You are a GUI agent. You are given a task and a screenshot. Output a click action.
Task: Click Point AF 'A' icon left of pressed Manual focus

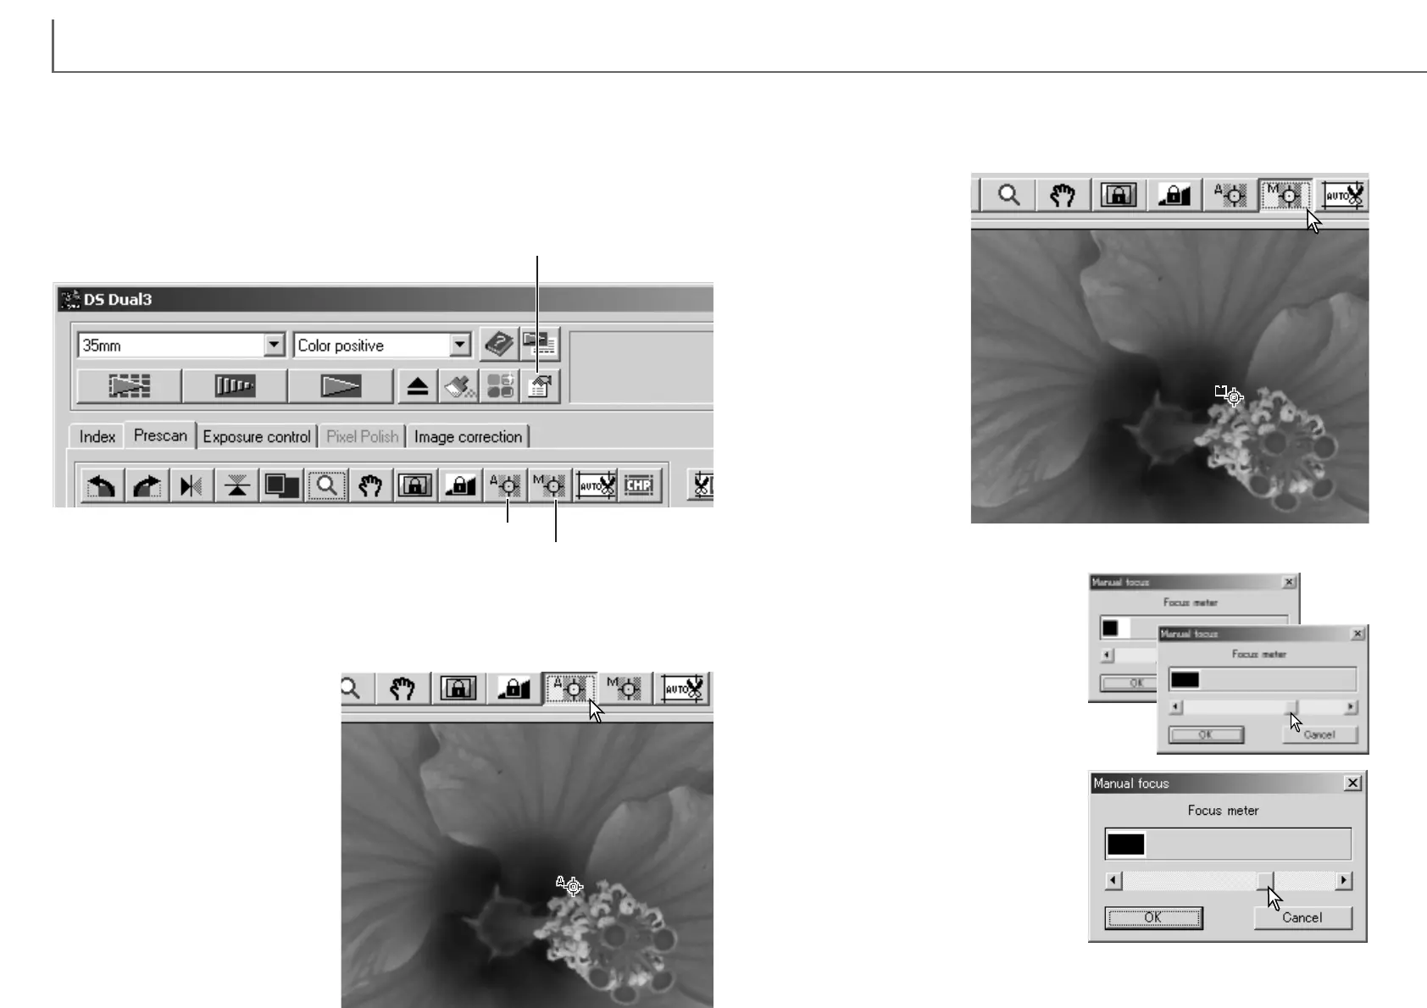pyautogui.click(x=1230, y=195)
